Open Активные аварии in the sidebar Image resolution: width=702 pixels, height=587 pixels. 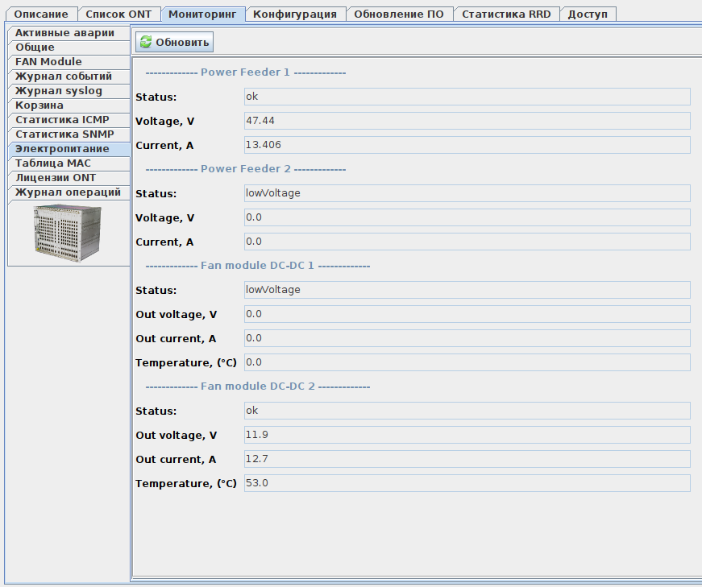pos(65,33)
